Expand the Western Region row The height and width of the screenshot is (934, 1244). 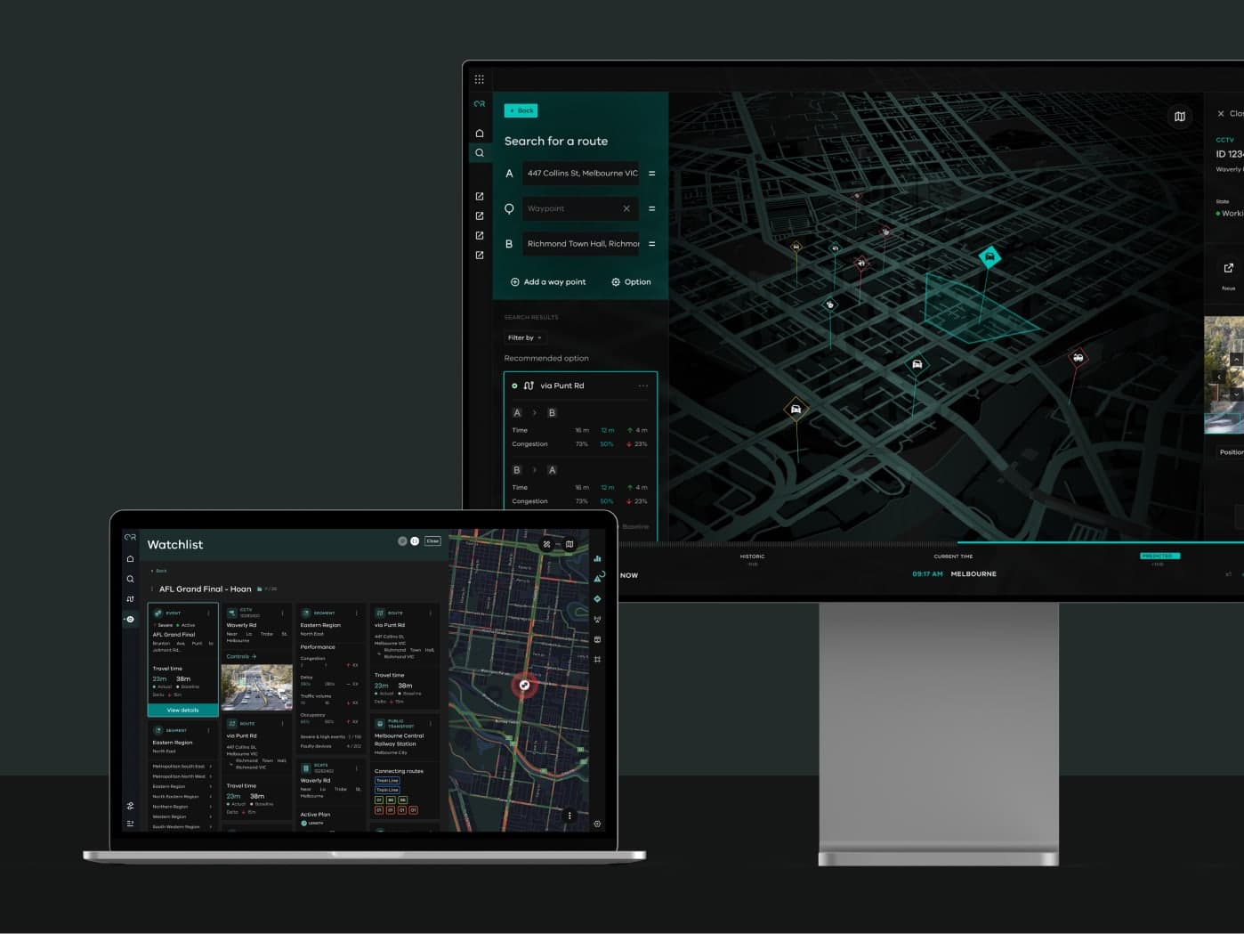click(182, 816)
